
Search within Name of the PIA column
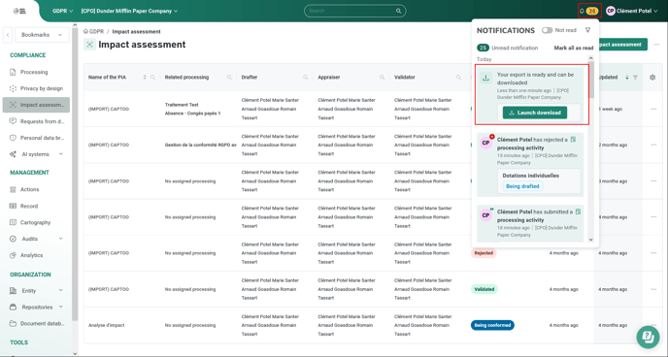click(153, 77)
